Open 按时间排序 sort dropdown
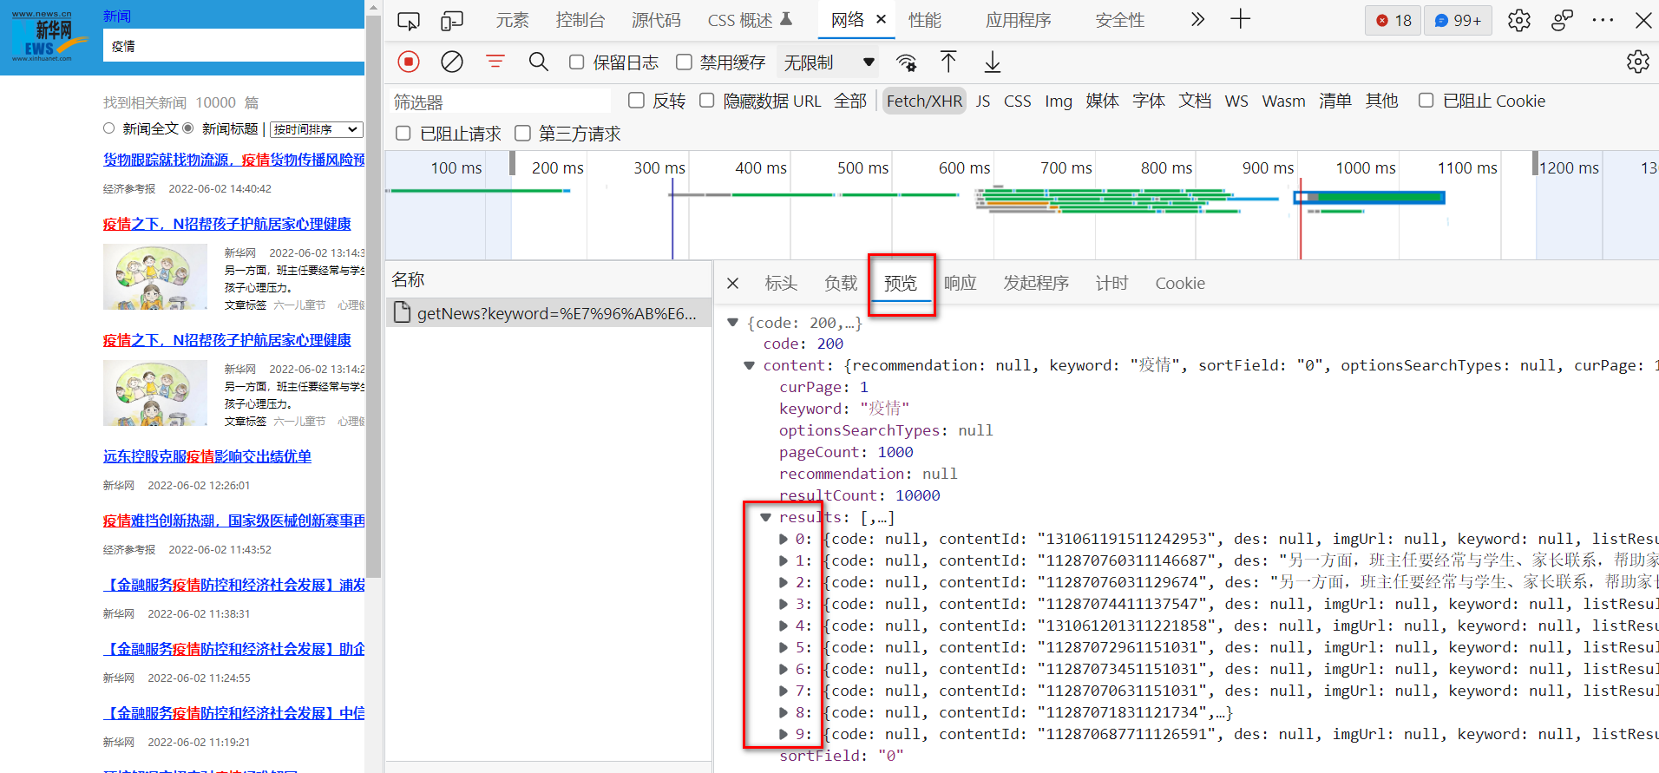This screenshot has height=773, width=1659. tap(316, 129)
